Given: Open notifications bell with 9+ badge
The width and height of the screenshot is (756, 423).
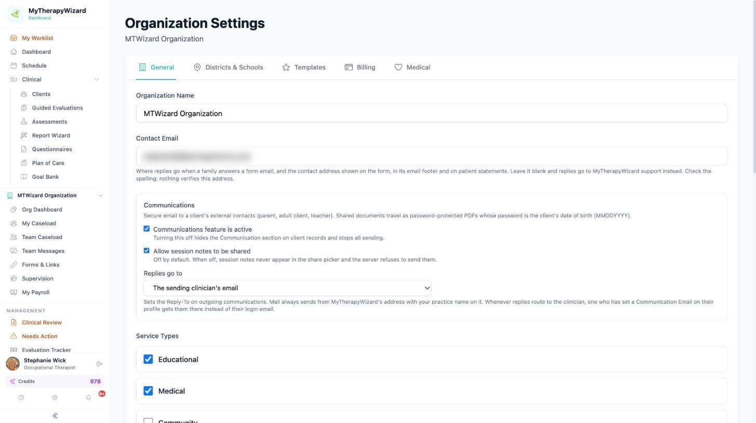Looking at the screenshot, I should tap(88, 398).
